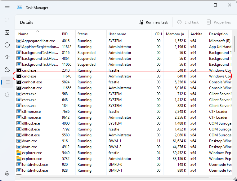Select fontdrvhost.exe row with PID 928

pos(123,170)
